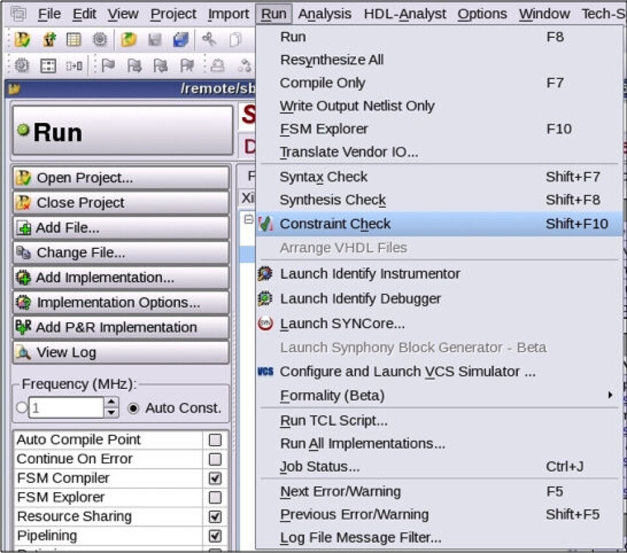Screen dimensions: 627x553
Task: Enable the FSM Explorer checkbox
Action: tap(215, 497)
